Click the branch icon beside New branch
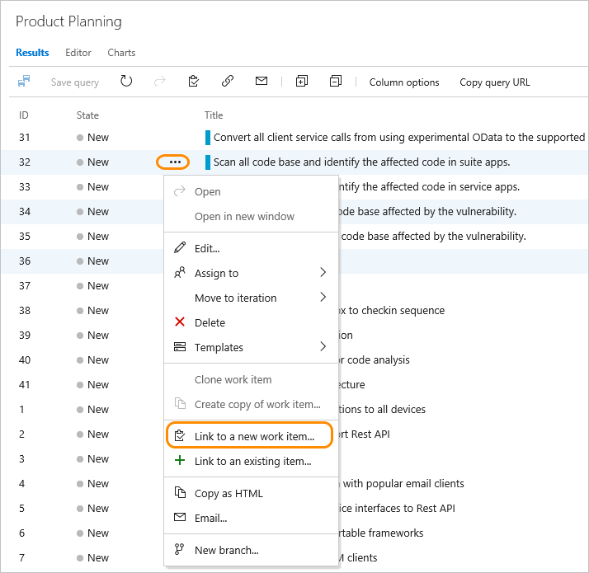Viewport: 589px width, 573px height. click(180, 549)
